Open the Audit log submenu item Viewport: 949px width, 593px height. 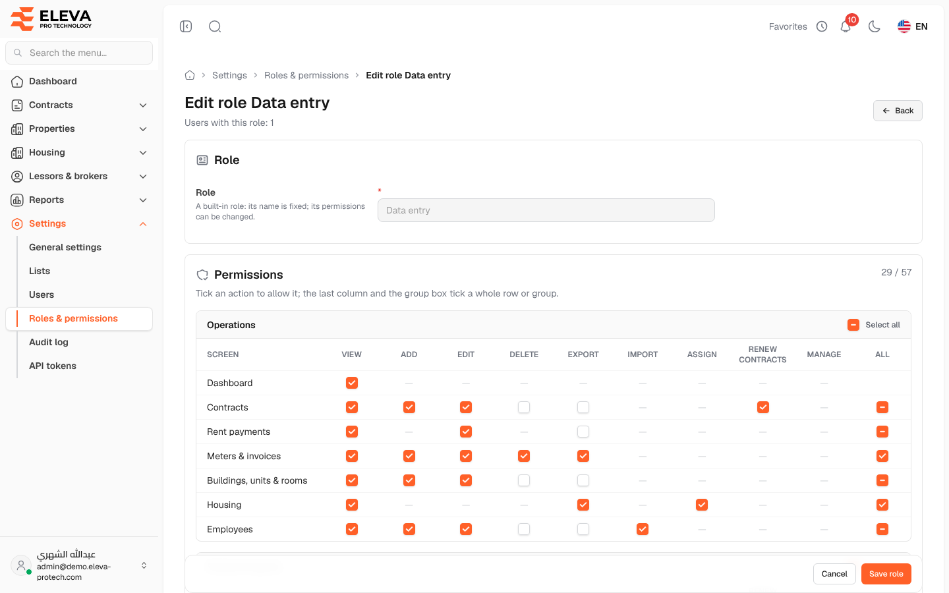79,342
